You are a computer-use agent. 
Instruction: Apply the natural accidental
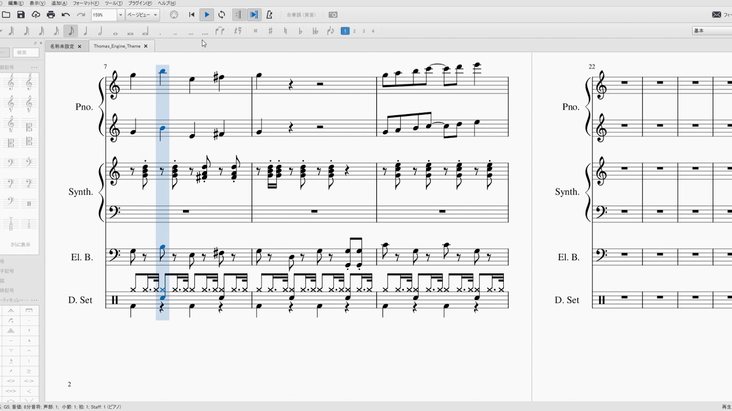click(285, 31)
